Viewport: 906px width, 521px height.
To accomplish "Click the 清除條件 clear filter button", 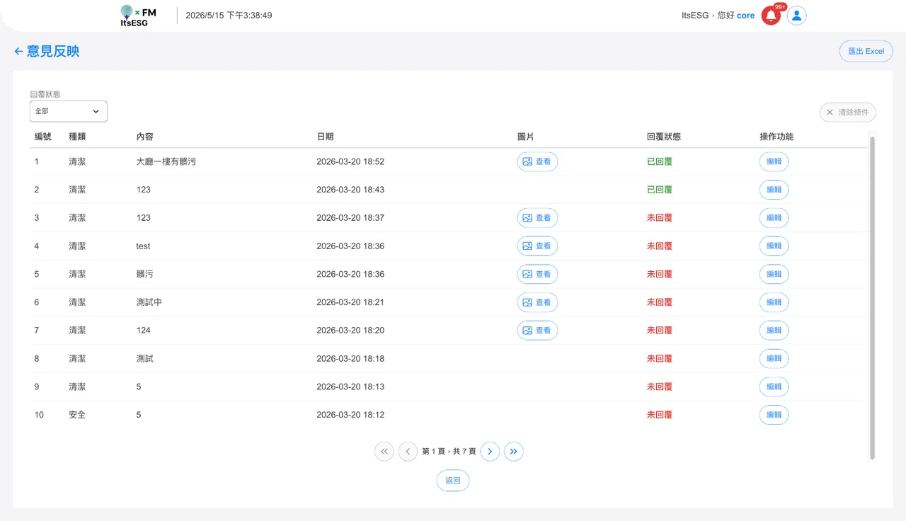I will click(848, 113).
